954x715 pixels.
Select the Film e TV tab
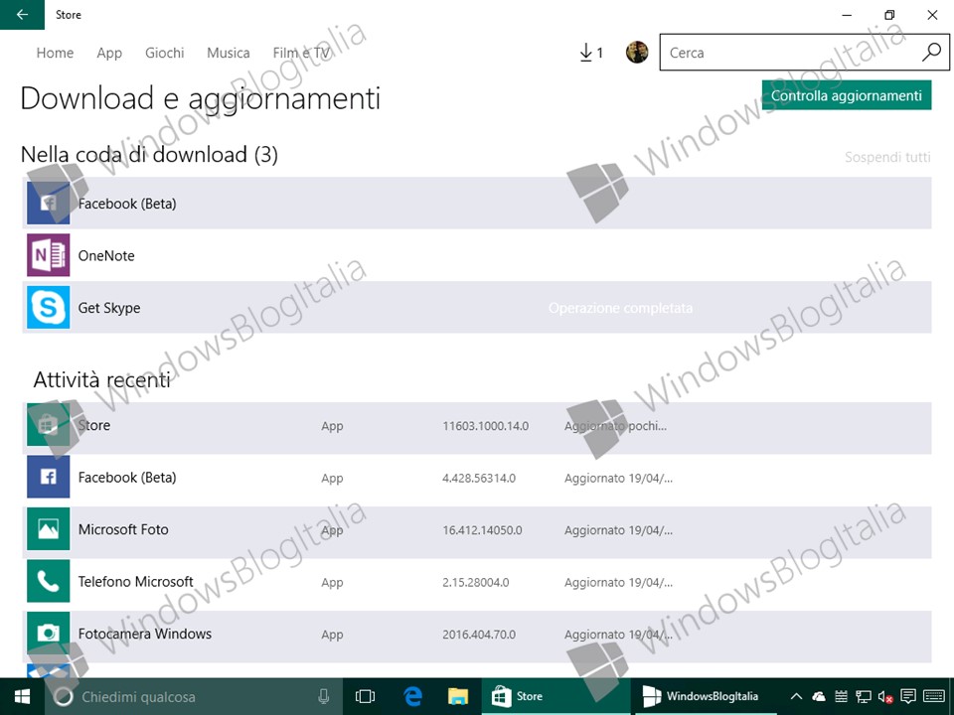pos(302,53)
